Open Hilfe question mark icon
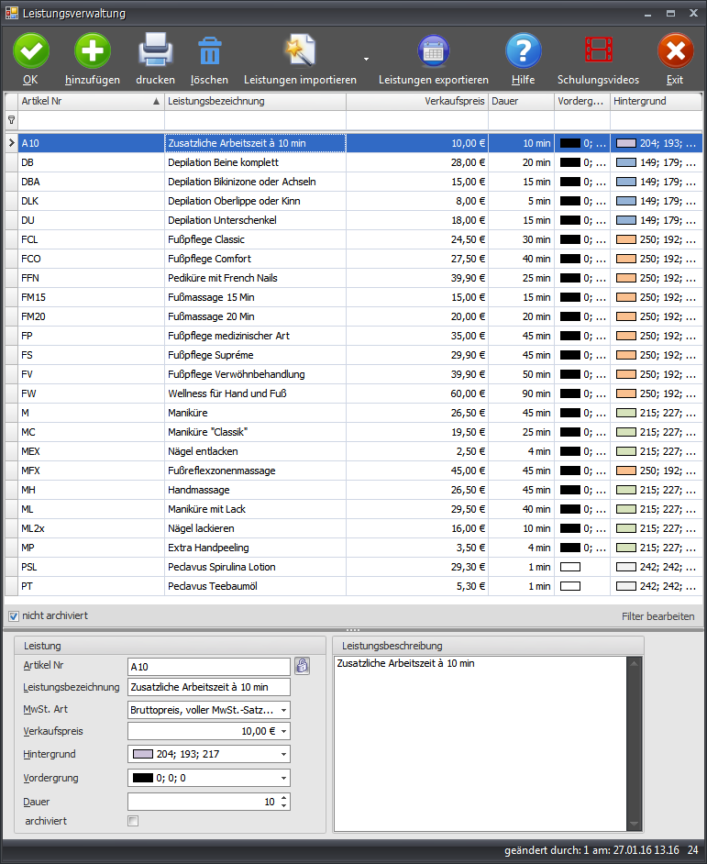The height and width of the screenshot is (864, 707). tap(523, 50)
